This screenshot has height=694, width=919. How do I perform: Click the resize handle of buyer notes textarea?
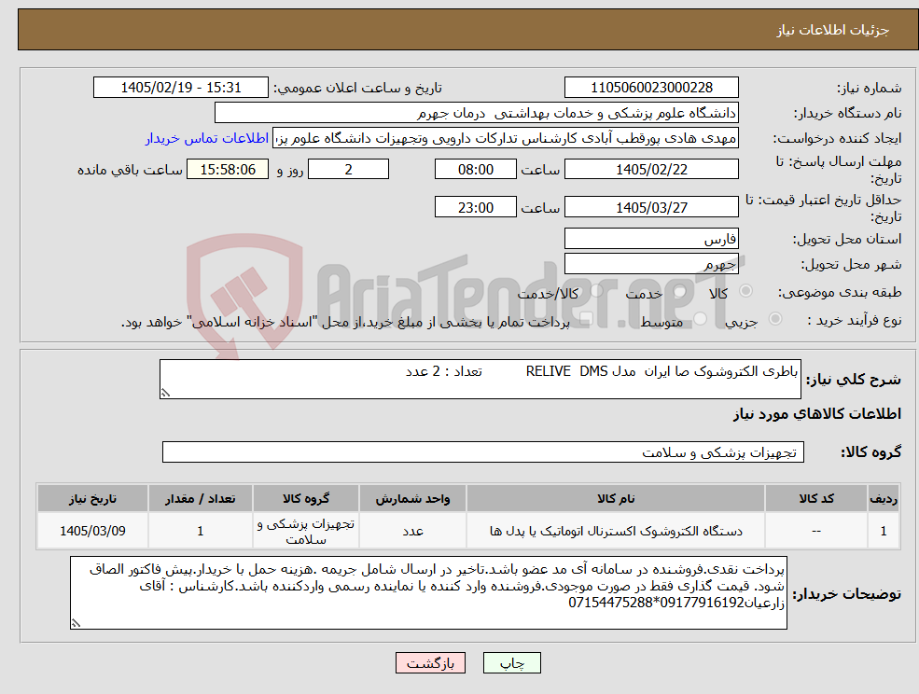click(76, 624)
